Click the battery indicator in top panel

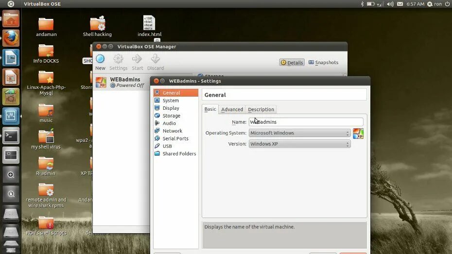(x=370, y=4)
